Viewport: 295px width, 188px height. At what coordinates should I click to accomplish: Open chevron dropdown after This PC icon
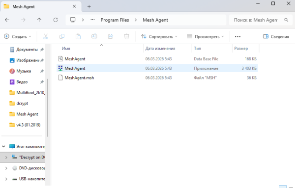tap(83, 20)
